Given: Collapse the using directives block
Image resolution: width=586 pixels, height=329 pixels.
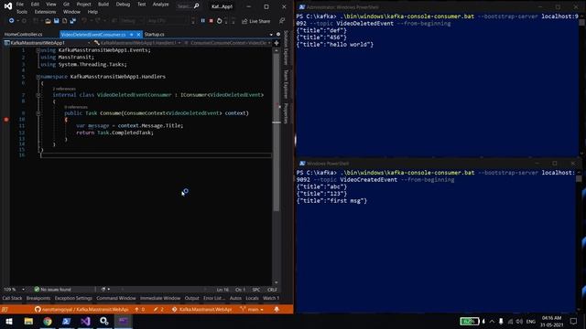Looking at the screenshot, I should coord(38,50).
